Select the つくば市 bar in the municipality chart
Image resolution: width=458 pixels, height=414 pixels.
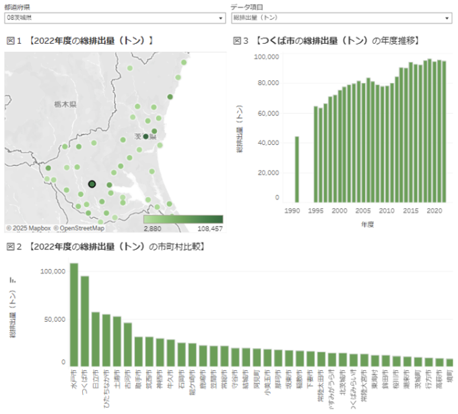(x=85, y=320)
